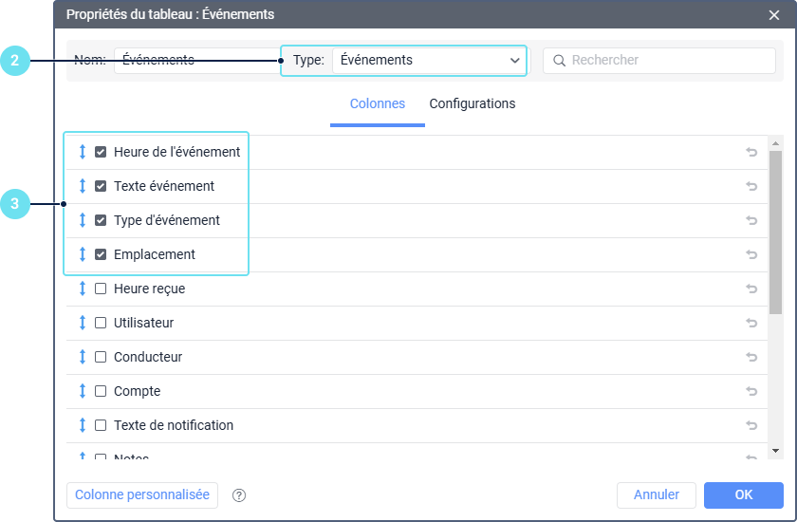Select the Colonnes tab
Viewport: 797px width, 522px height.
378,103
